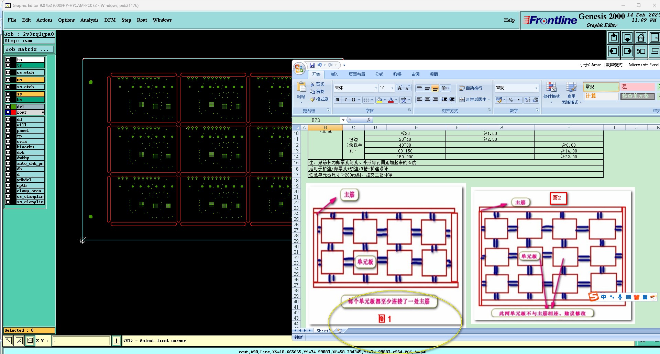Click the home view icon in Genesis
This screenshot has width=660, height=354.
[641, 37]
